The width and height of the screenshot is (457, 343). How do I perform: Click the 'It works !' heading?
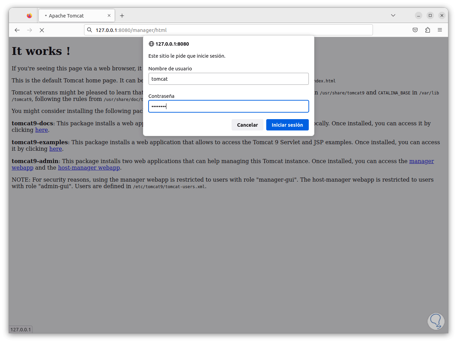pyautogui.click(x=41, y=51)
